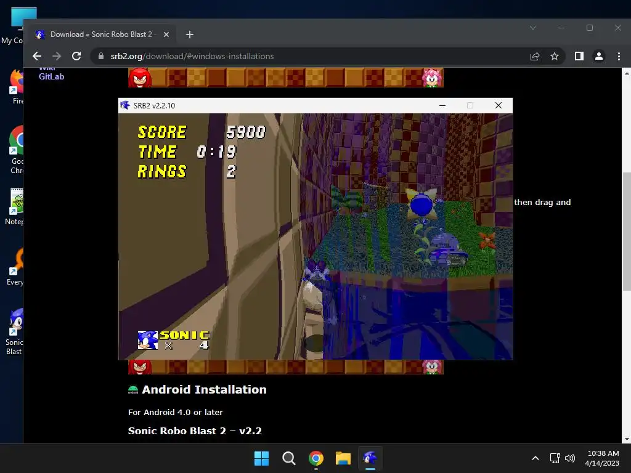The image size is (631, 473).
Task: Click the 'For Android 4.0 or later' text
Action: (175, 412)
